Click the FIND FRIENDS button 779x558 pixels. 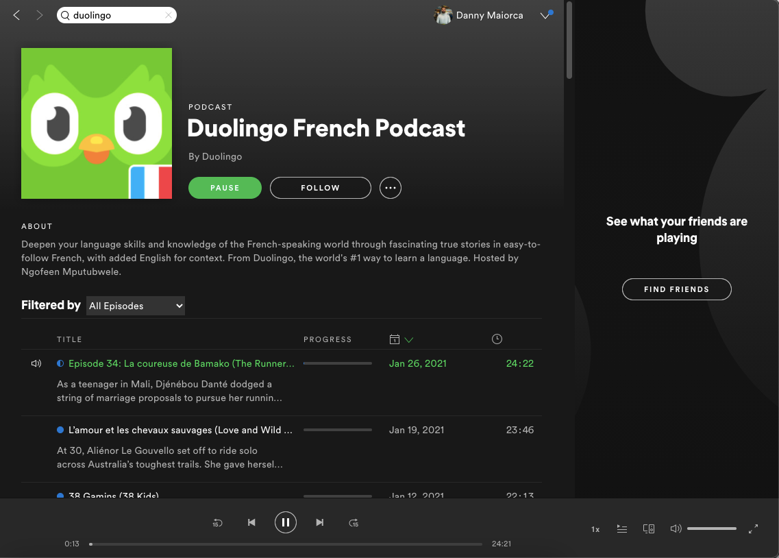point(676,289)
